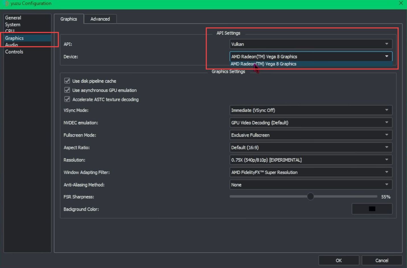
Task: Open the Window Adapting Filter dropdown
Action: (x=311, y=172)
